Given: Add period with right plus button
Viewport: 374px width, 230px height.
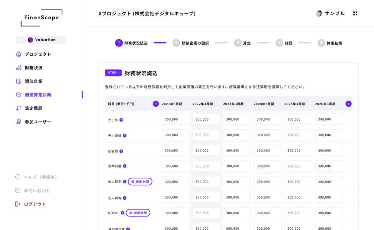Looking at the screenshot, I should pos(348,104).
